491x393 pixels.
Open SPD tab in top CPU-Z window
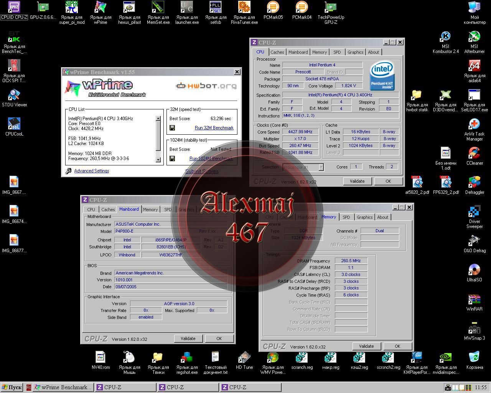(337, 52)
